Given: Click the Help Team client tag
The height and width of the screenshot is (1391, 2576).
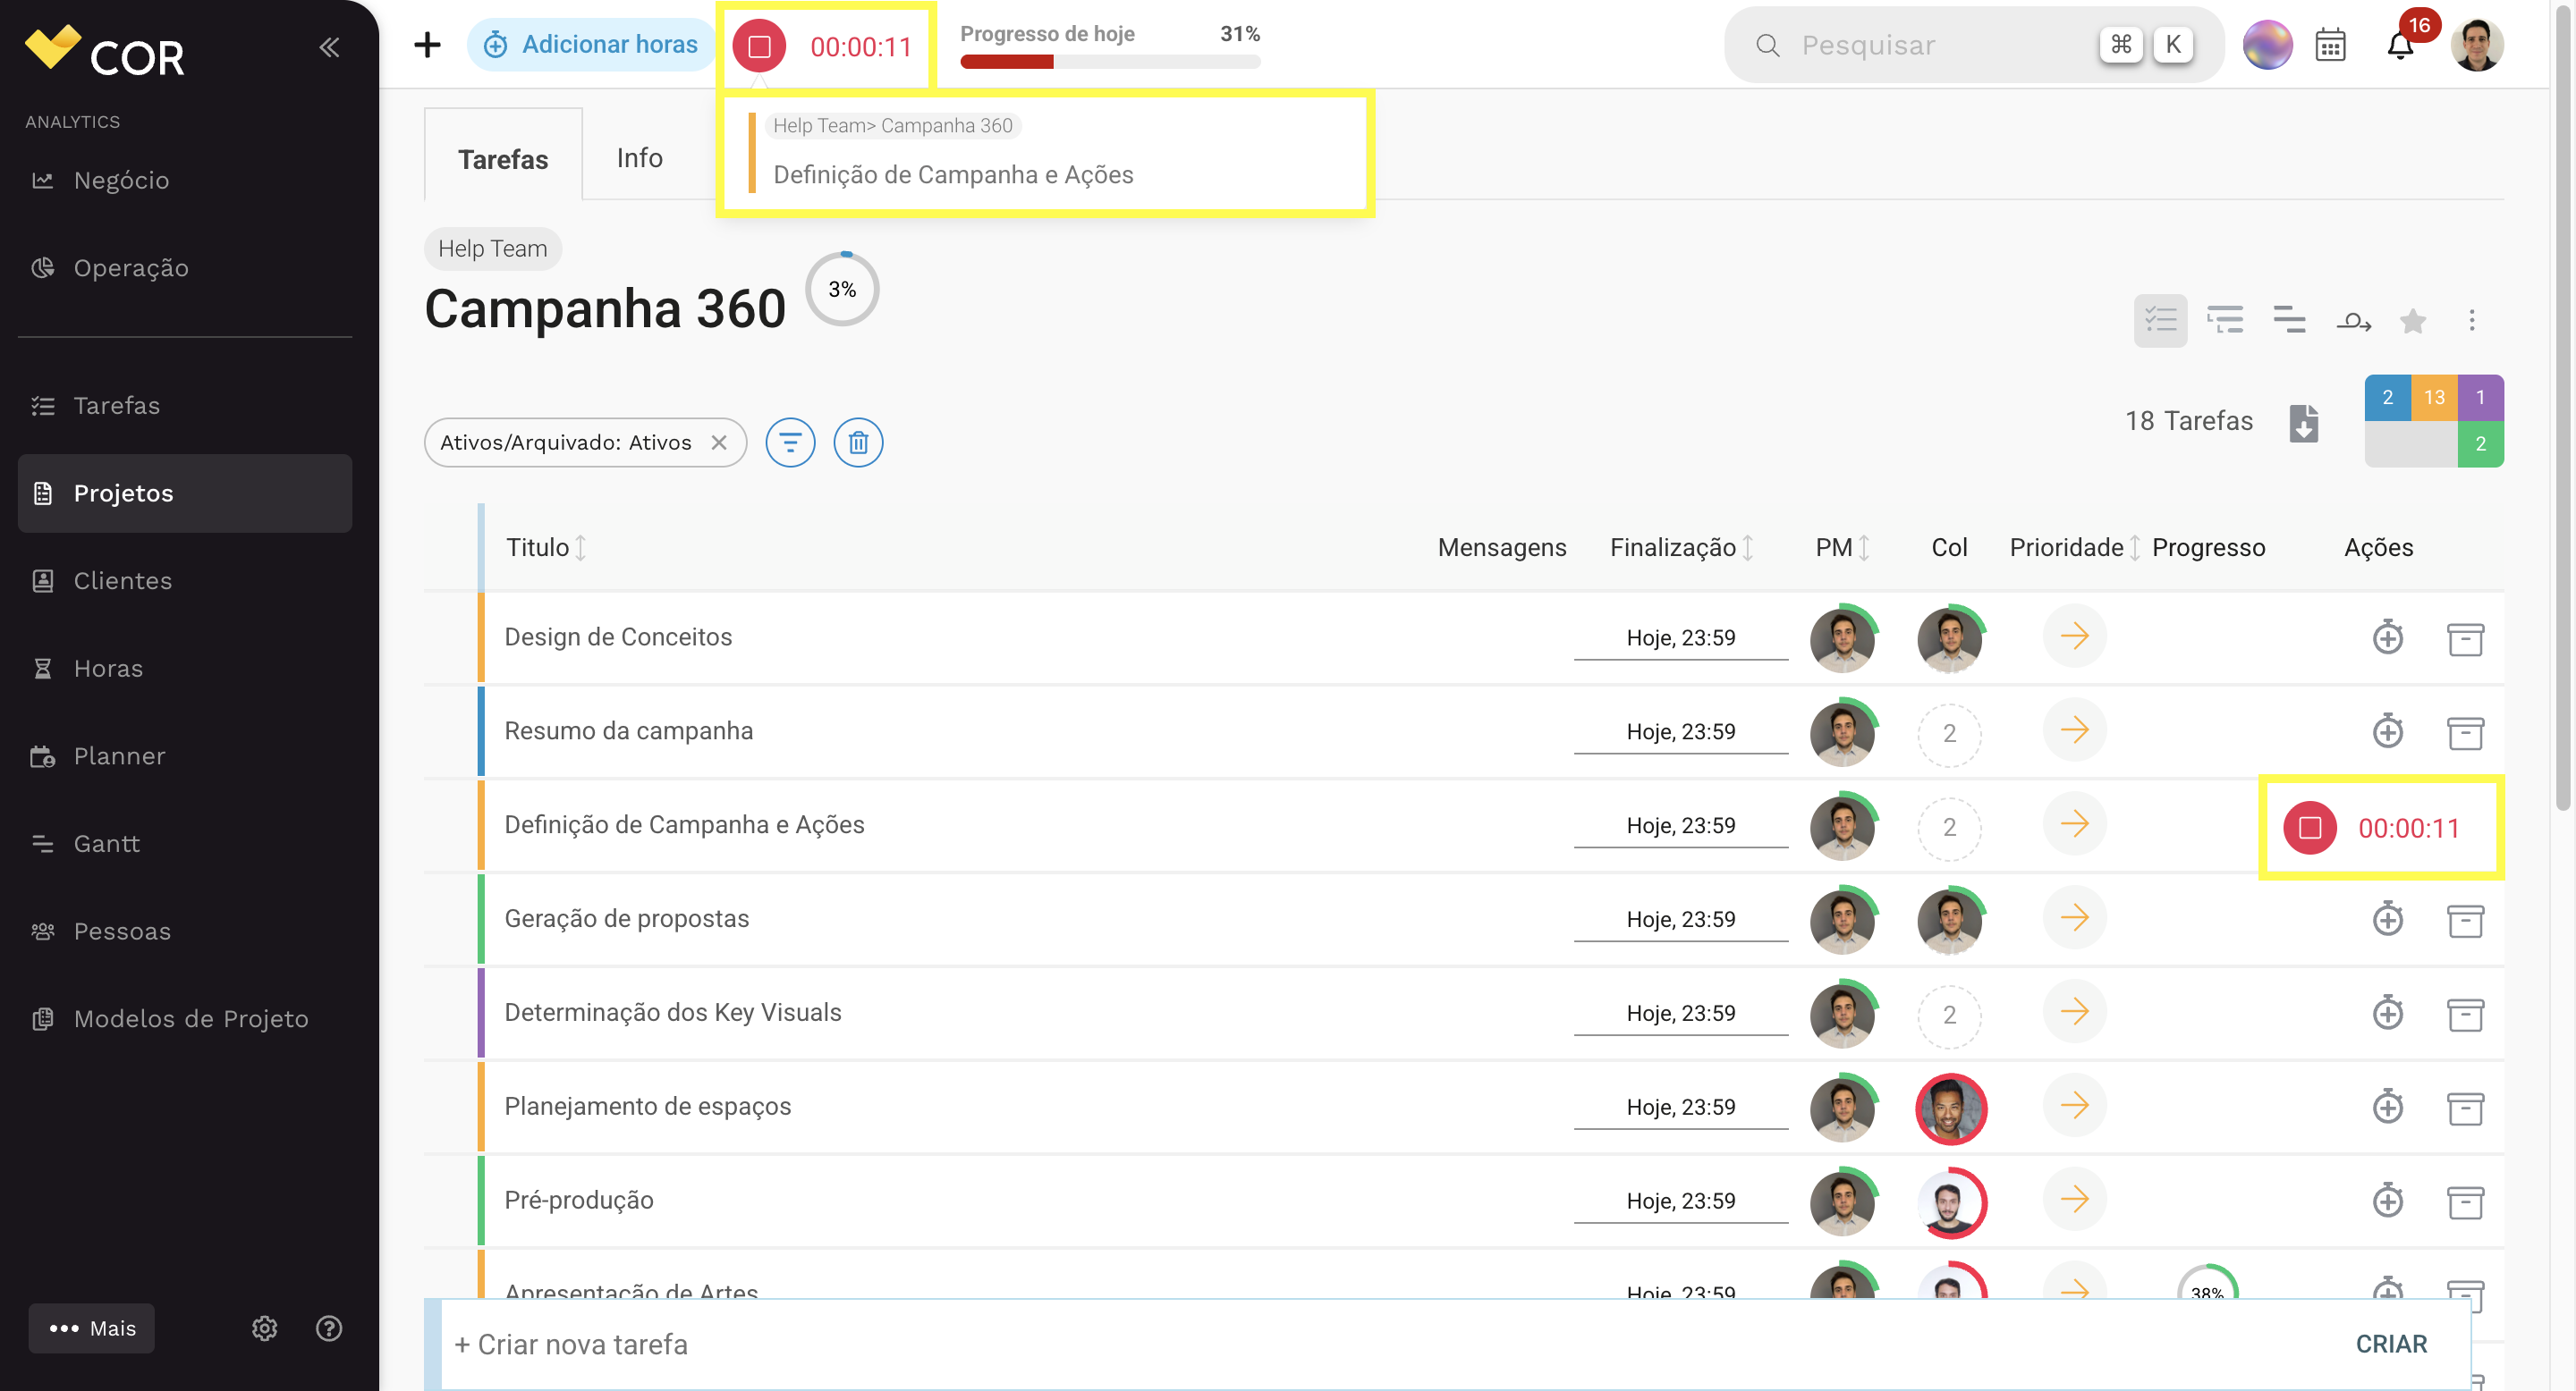Looking at the screenshot, I should click(493, 248).
